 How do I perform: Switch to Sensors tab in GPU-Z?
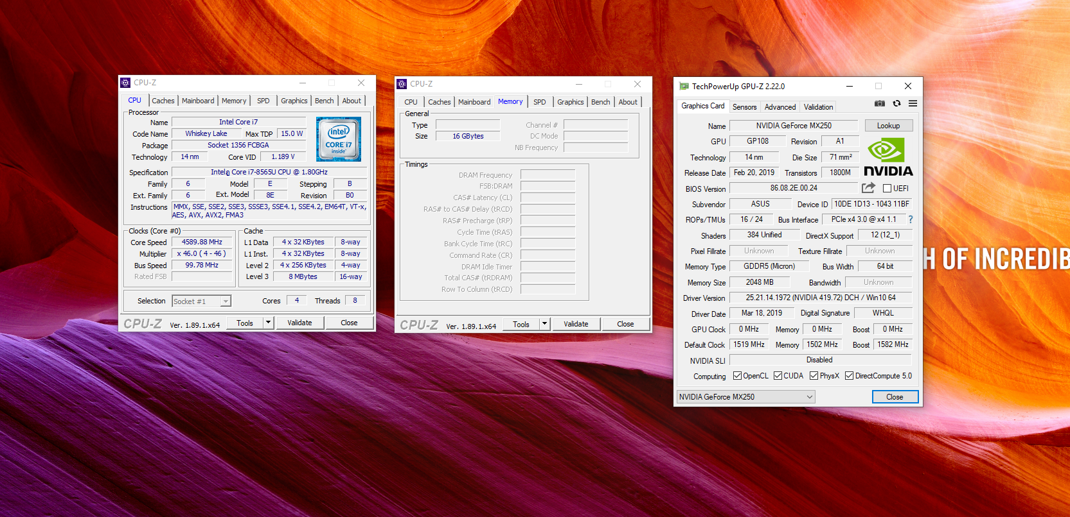[x=744, y=107]
